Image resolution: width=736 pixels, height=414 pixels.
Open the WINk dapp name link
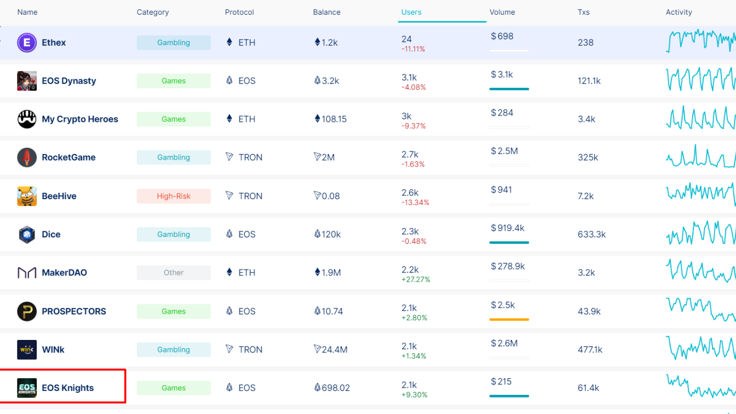coord(53,350)
